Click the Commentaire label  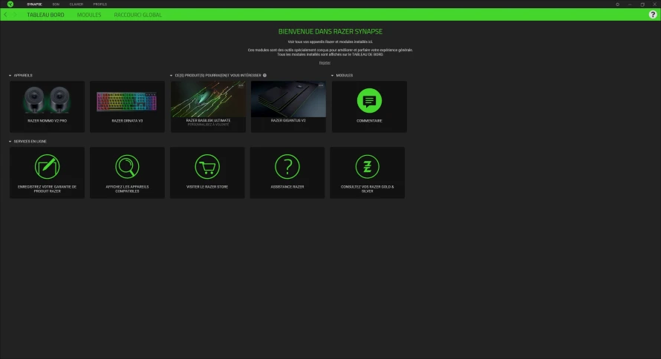(369, 121)
